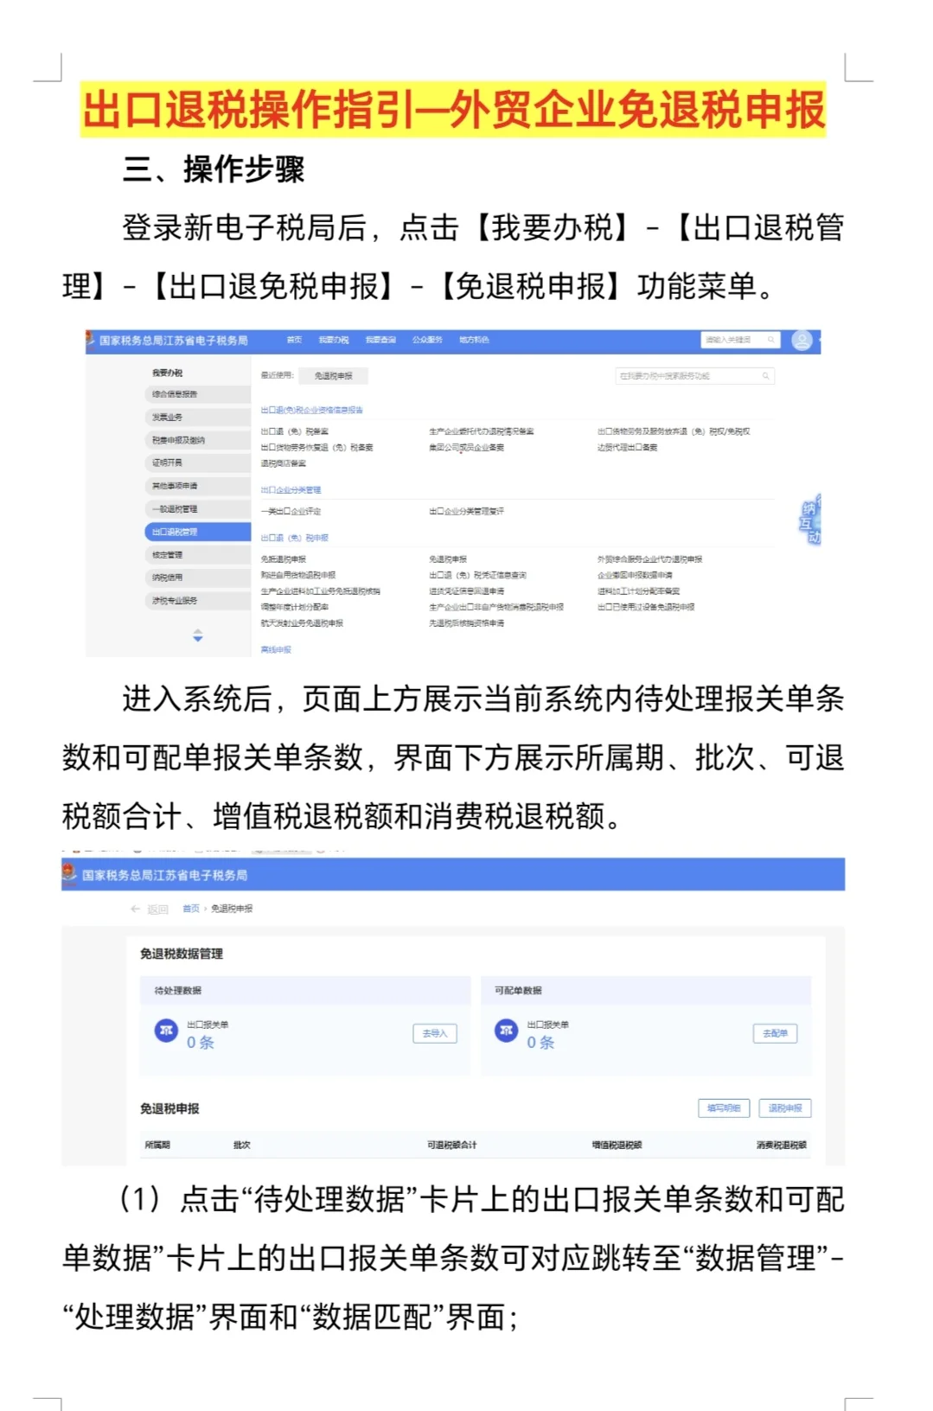Open the 出口企业分类管理复评 link
Image resolution: width=933 pixels, height=1411 pixels.
click(467, 512)
